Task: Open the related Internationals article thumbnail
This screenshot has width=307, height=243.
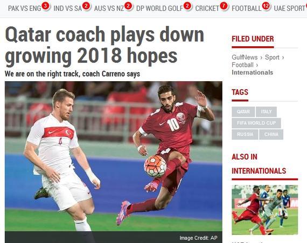Action: (x=264, y=210)
